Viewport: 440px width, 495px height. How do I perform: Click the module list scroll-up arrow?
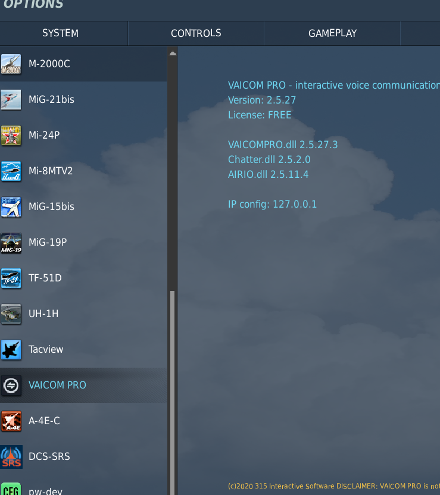[x=173, y=53]
